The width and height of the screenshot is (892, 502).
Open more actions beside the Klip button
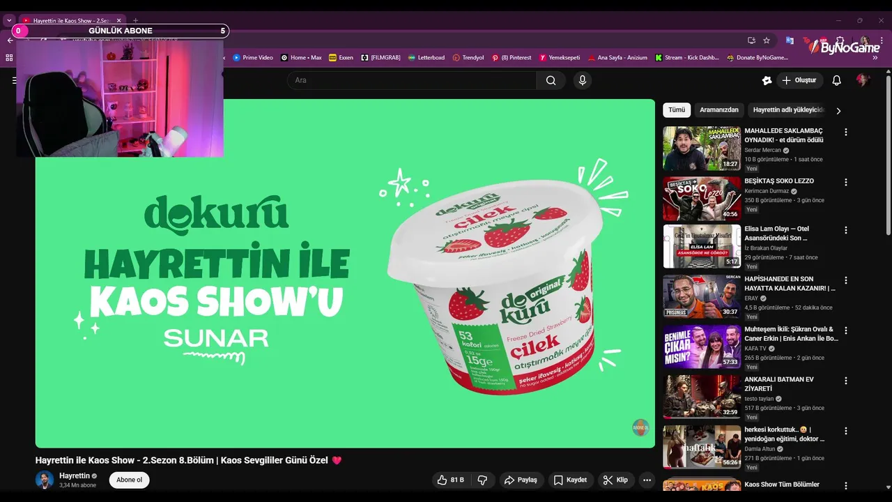coord(647,480)
